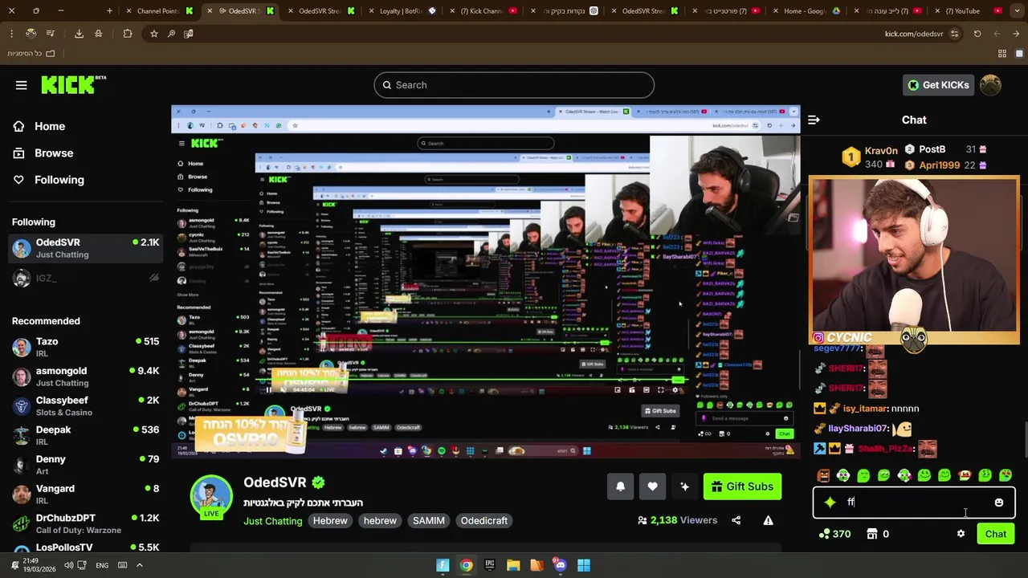Report the stream via warning icon
The height and width of the screenshot is (578, 1028).
point(768,520)
